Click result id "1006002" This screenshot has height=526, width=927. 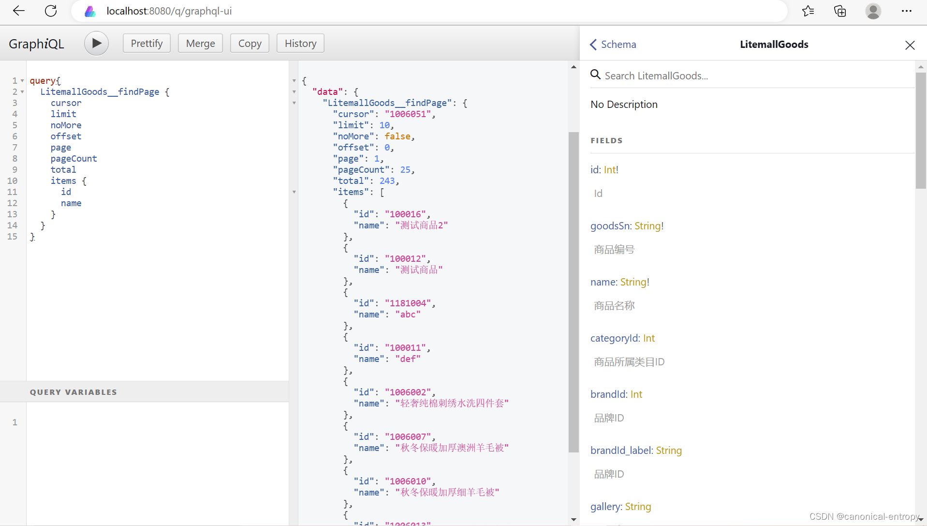[408, 392]
